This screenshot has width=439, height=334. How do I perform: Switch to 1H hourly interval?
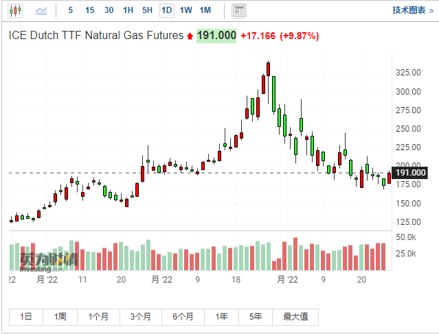coord(128,10)
